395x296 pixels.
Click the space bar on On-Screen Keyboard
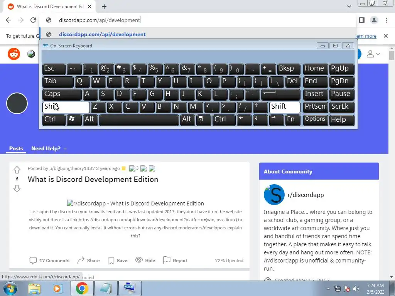pyautogui.click(x=139, y=120)
